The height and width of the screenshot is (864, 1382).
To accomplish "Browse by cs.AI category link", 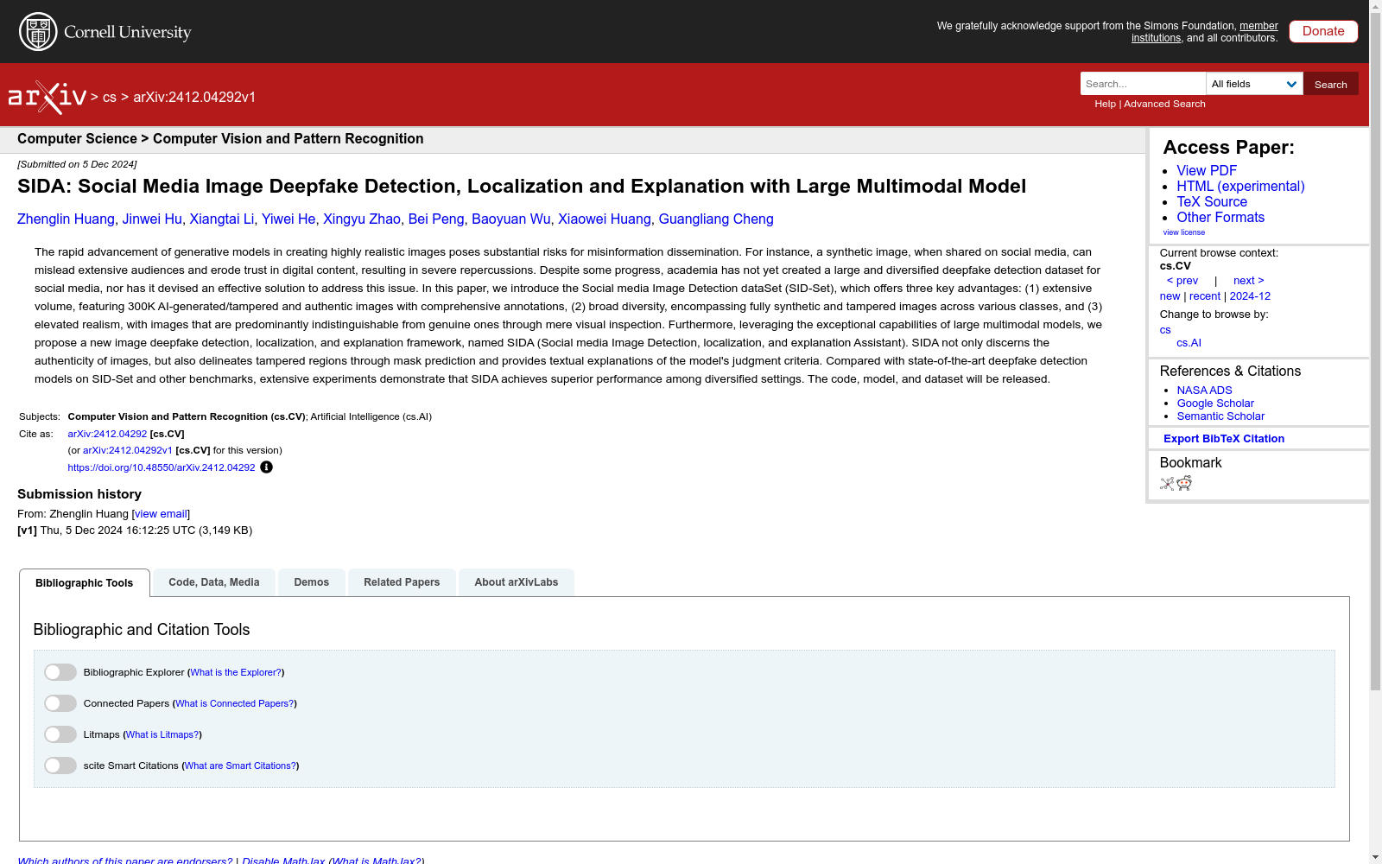I will pos(1189,343).
